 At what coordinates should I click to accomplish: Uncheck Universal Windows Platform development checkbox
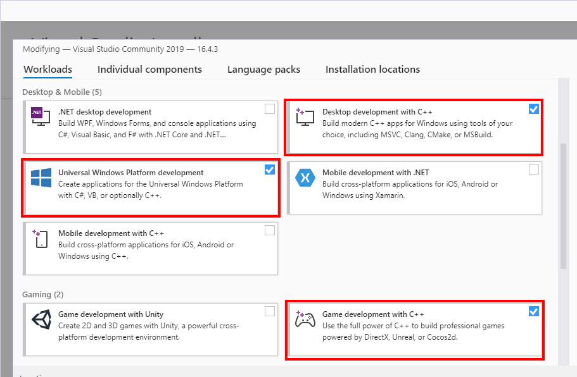tap(270, 170)
